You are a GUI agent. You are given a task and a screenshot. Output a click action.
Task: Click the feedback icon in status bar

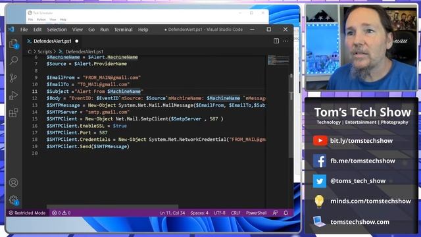coord(275,213)
